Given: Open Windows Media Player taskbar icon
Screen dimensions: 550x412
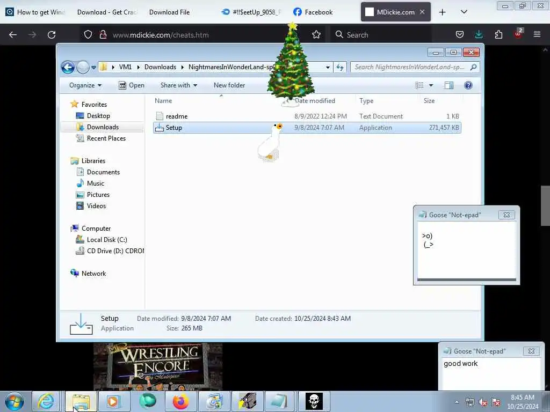Looking at the screenshot, I should [114, 401].
